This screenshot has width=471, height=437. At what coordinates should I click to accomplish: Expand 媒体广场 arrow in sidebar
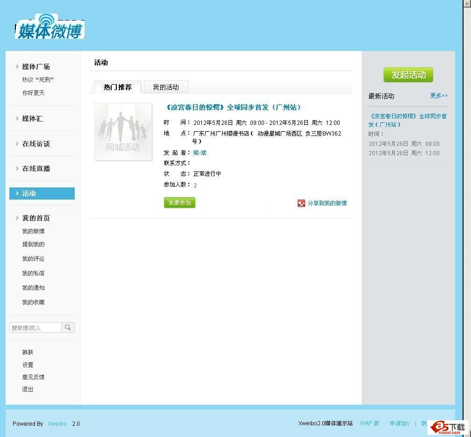point(17,67)
